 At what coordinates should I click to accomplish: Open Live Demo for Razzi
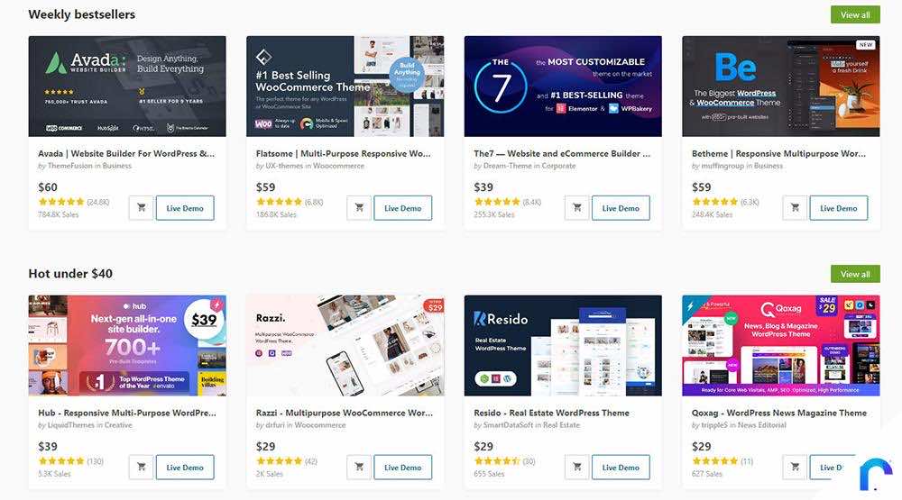point(402,468)
